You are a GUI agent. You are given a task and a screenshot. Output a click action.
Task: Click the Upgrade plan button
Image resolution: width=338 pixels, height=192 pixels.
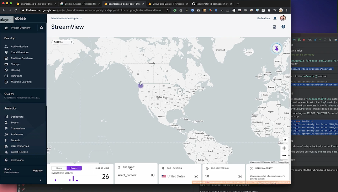coord(38,171)
